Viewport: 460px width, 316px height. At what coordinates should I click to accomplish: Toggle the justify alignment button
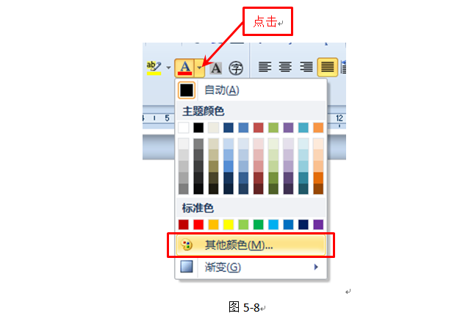tap(328, 67)
